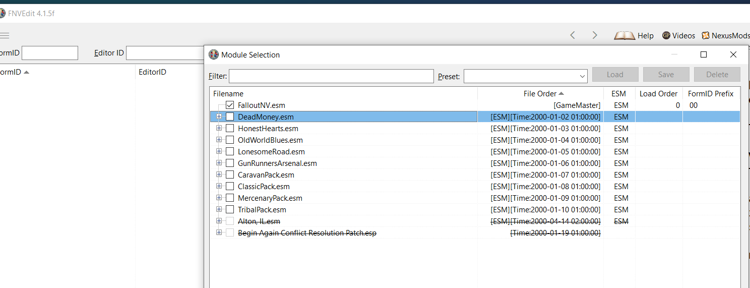
Task: Tick the CaravanPack.esm checkbox
Action: 230,175
